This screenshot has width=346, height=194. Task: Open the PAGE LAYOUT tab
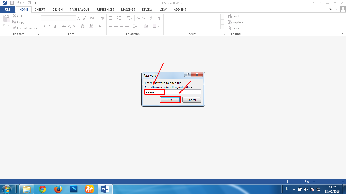[80, 10]
